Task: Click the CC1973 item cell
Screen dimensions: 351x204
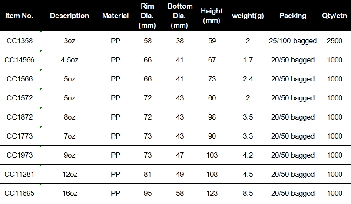Action: (20, 155)
